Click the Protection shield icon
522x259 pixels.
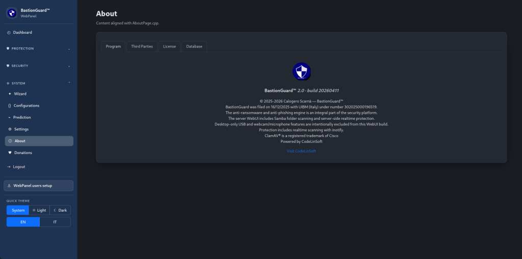8,48
